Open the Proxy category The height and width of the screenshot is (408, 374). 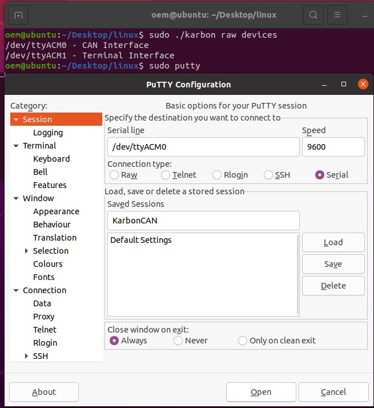(x=44, y=317)
